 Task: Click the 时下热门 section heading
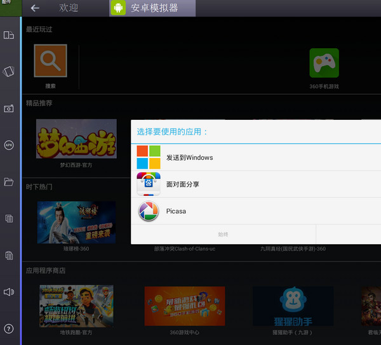coord(39,187)
